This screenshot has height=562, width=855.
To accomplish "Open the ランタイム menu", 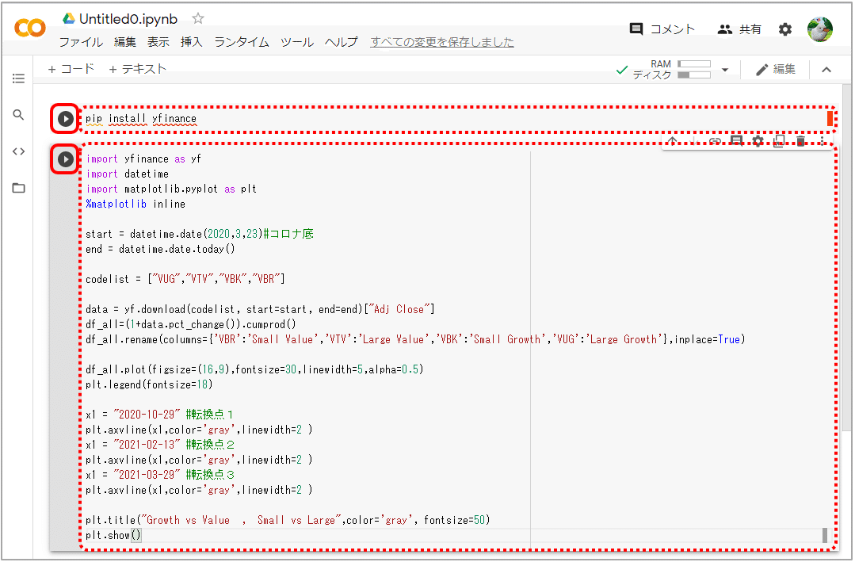I will click(x=240, y=42).
